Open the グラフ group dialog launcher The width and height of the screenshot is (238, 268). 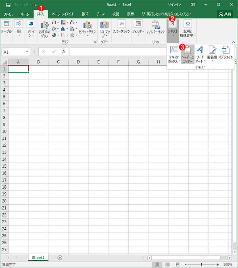95,42
